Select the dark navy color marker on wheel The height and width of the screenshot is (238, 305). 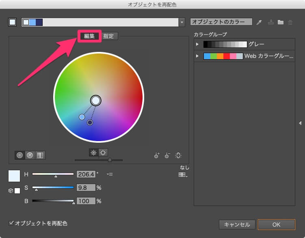coord(90,123)
